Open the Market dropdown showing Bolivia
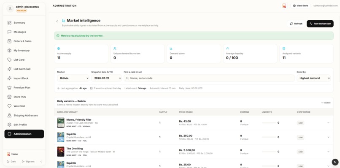The height and width of the screenshot is (168, 340). (73, 78)
